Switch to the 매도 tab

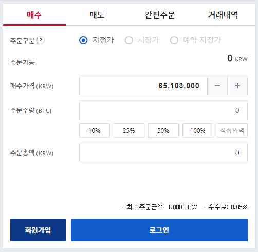pos(97,15)
